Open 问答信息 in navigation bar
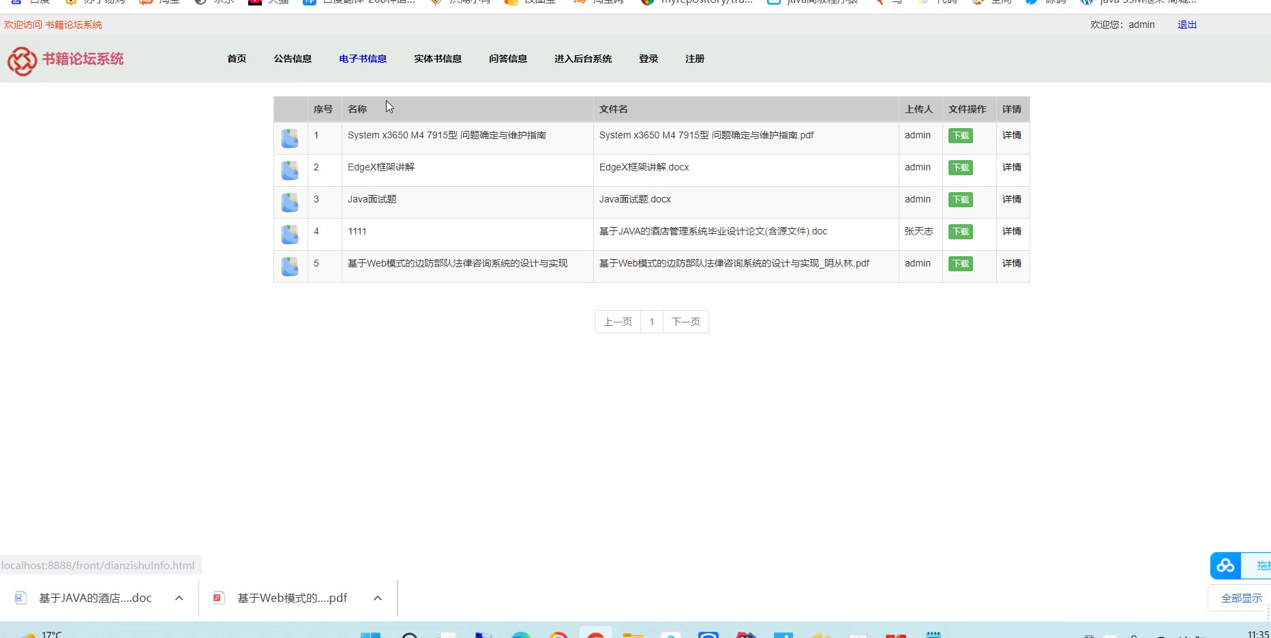The image size is (1271, 638). [507, 59]
